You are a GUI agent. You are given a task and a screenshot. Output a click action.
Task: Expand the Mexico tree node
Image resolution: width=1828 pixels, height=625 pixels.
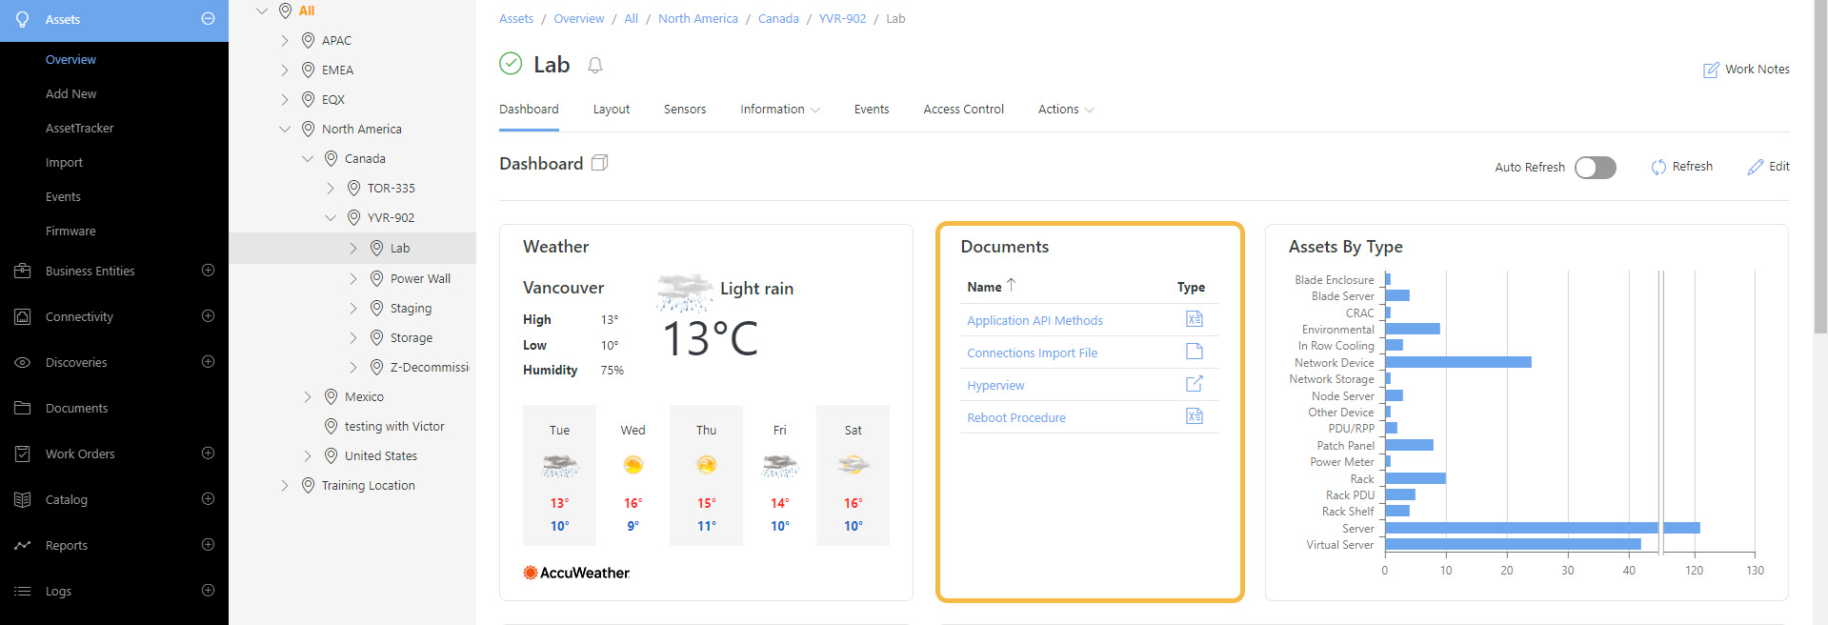point(308,397)
